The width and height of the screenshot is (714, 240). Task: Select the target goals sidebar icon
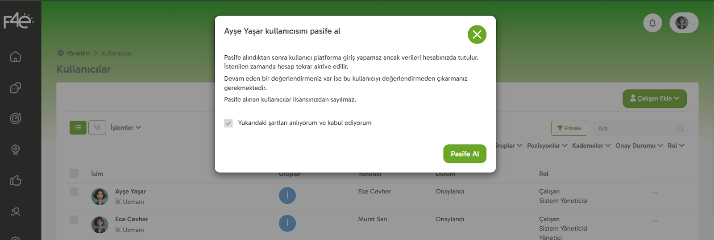16,118
